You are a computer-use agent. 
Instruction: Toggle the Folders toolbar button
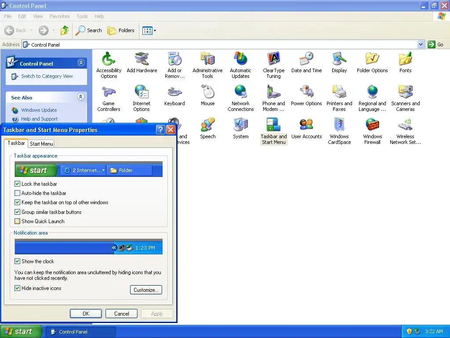coord(121,30)
